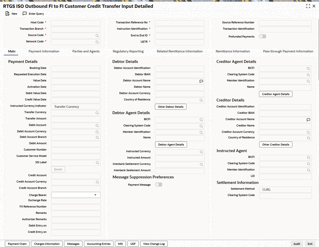The height and width of the screenshot is (247, 319).
Task: Open Creditor Agent Clearing System Code lookup
Action: [x=308, y=75]
